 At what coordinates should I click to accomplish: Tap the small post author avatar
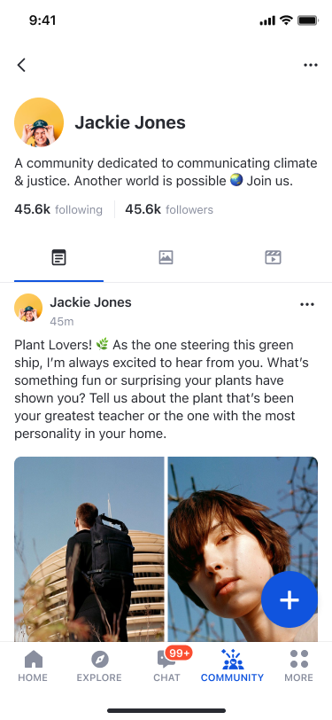[28, 308]
